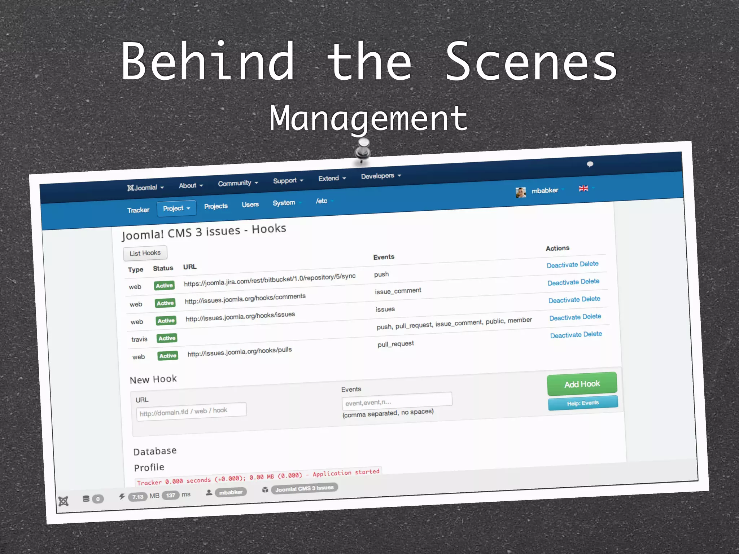The height and width of the screenshot is (554, 739).
Task: Click the Tracker Application started log line
Action: [258, 477]
